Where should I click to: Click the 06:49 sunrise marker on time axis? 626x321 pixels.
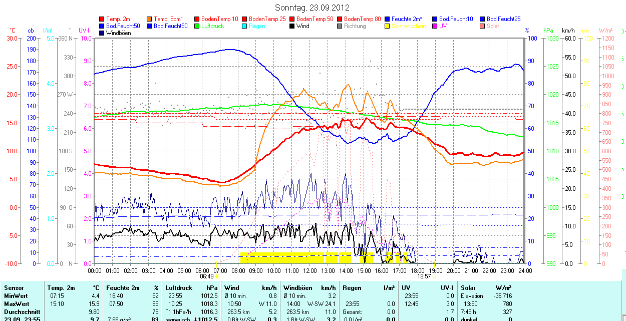207,275
